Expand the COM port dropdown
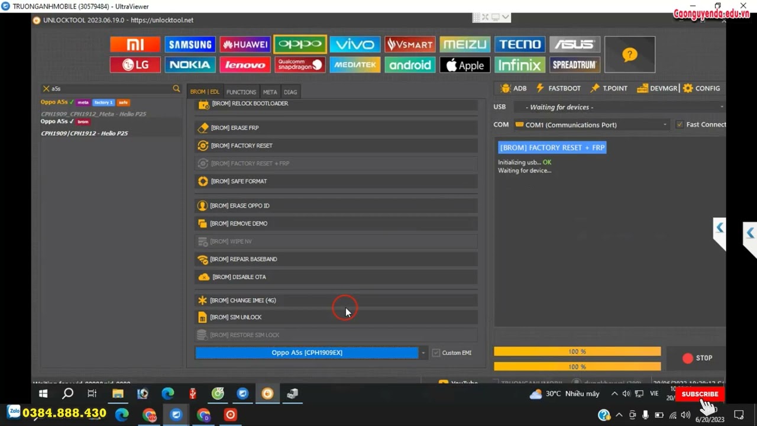The image size is (757, 426). point(665,124)
